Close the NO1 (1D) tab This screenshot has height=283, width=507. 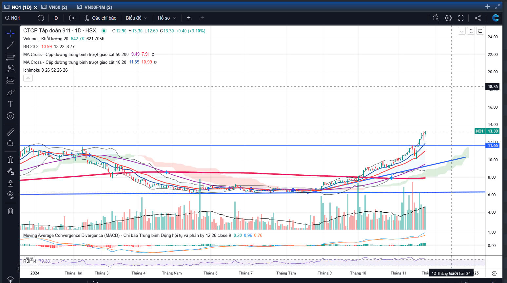pyautogui.click(x=35, y=7)
